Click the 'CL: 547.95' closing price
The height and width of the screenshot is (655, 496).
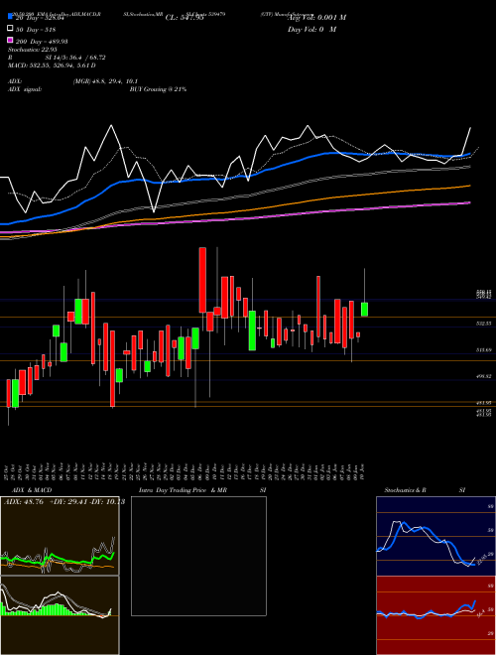click(x=185, y=18)
